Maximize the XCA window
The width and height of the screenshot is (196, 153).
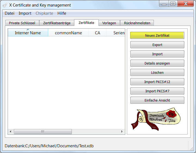click(x=173, y=4)
